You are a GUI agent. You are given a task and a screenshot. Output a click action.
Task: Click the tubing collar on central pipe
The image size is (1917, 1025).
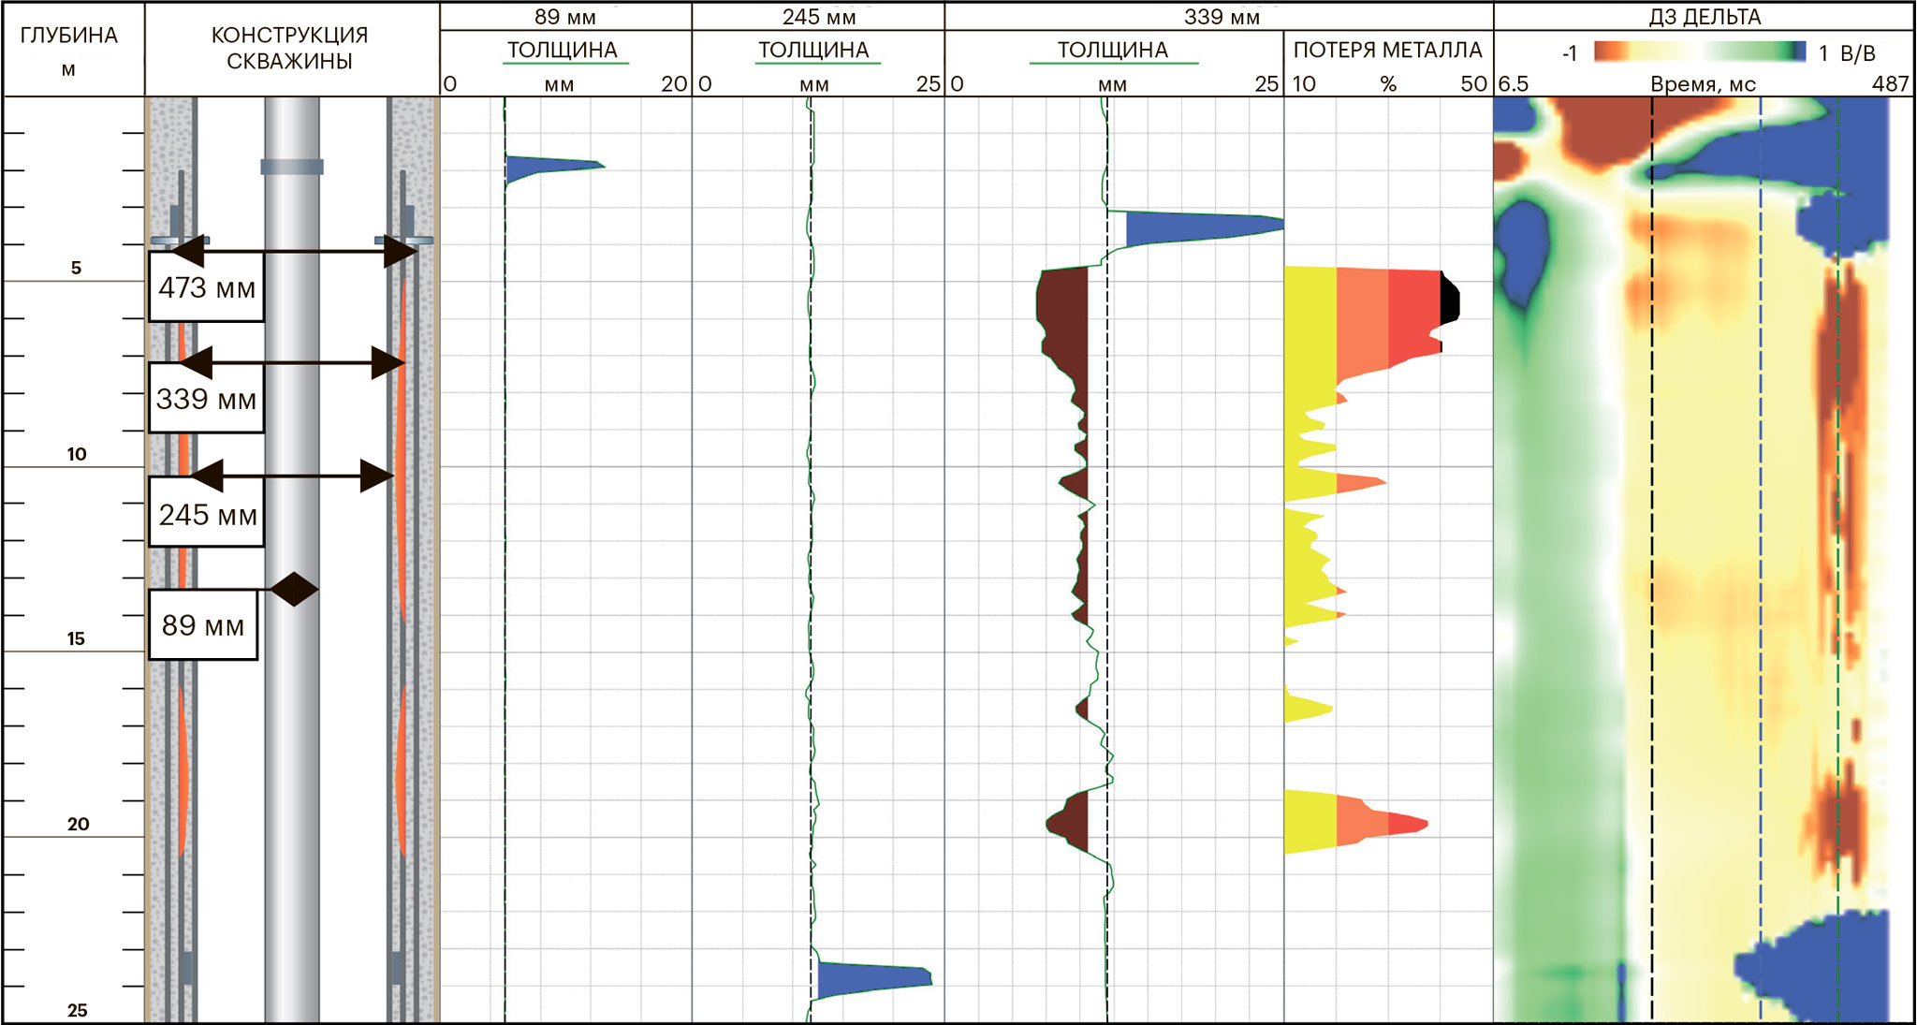tap(292, 168)
